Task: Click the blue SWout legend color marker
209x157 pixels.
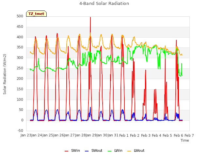Action: tap(87, 151)
